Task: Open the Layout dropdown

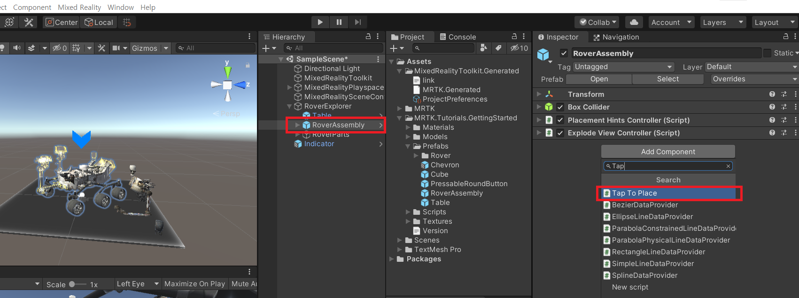Action: (774, 22)
